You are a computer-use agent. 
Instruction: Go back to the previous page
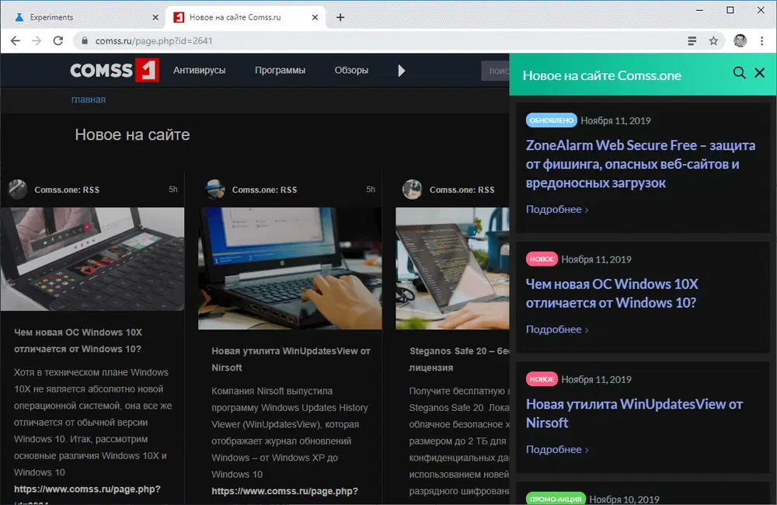click(x=16, y=40)
